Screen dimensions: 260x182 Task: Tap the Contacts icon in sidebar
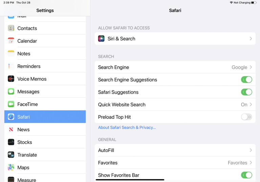click(11, 28)
